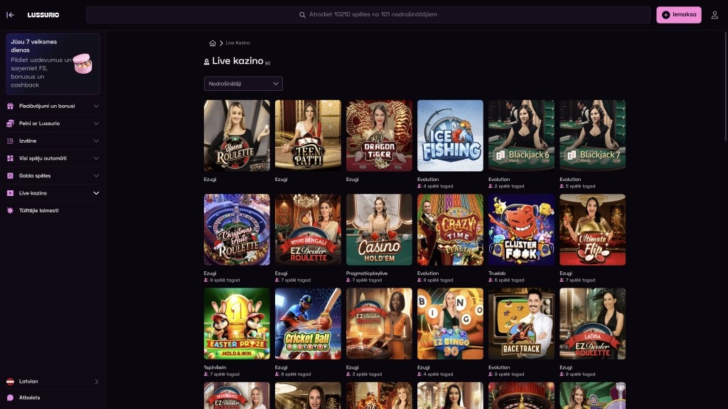Image resolution: width=728 pixels, height=409 pixels.
Task: Open the Crazy Time Italia thumbnail
Action: pyautogui.click(x=450, y=230)
